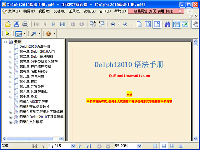Screen dimensions: 200x150
Task: Open the 文件(F) menu
Action: click(x=14, y=11)
